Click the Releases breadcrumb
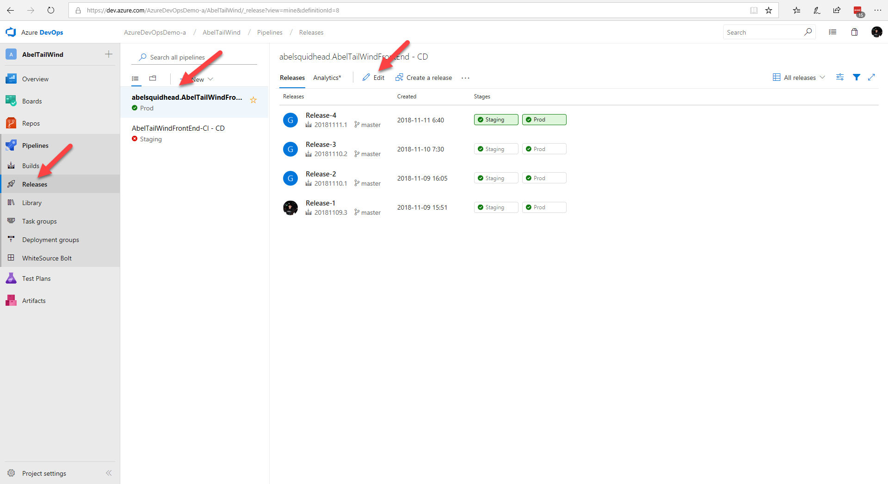 (311, 32)
